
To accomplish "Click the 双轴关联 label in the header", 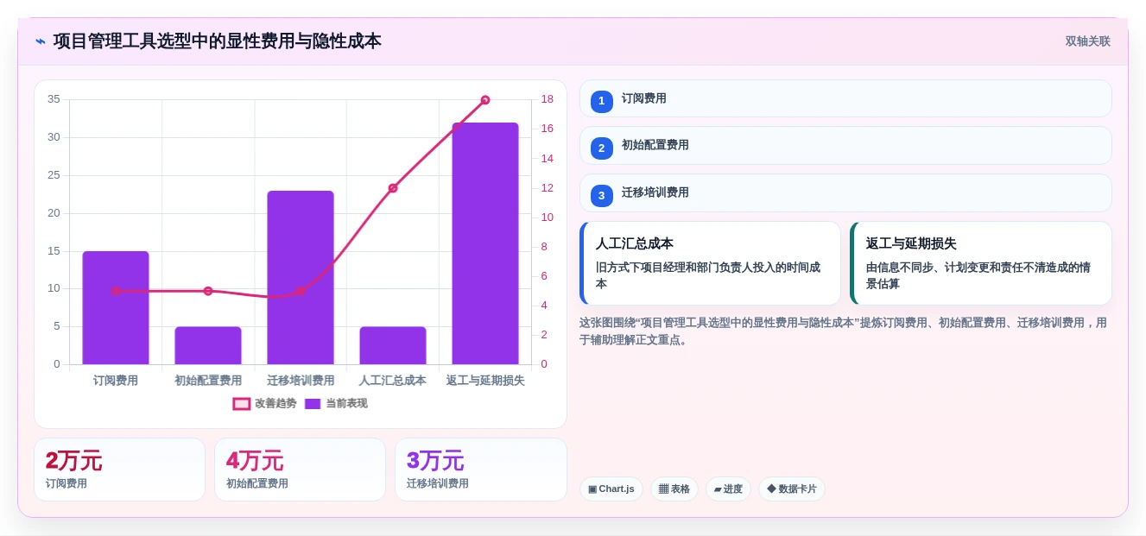I will pyautogui.click(x=1087, y=41).
